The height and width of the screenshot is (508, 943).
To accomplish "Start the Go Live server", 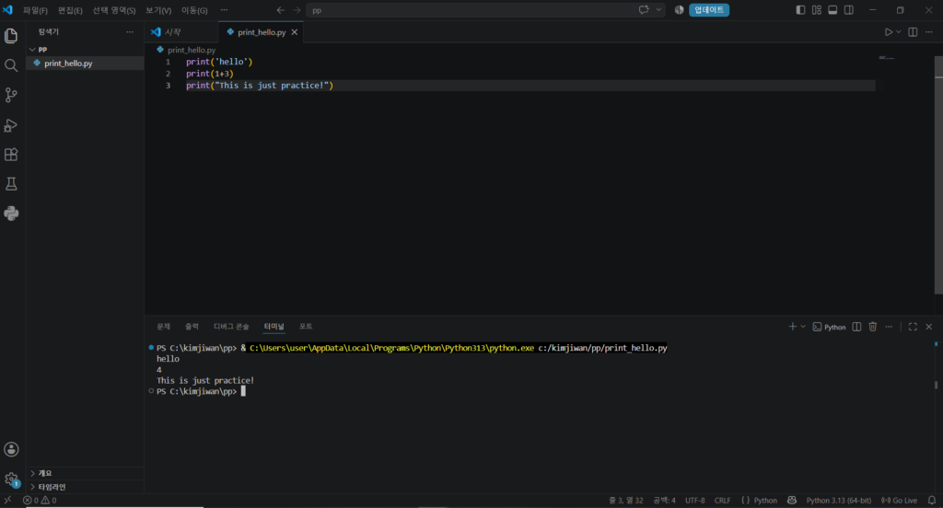I will pos(899,501).
